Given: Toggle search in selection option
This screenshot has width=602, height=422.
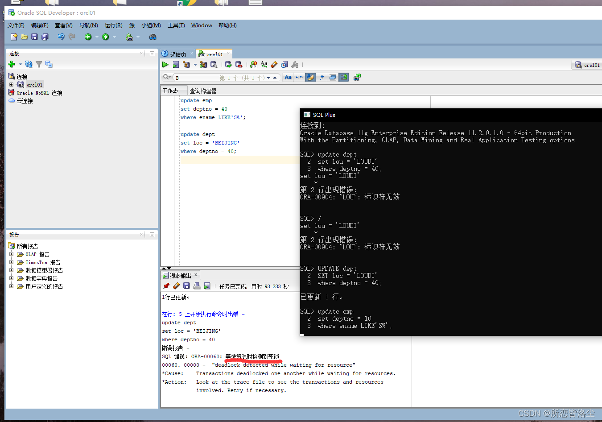Looking at the screenshot, I should pos(333,77).
